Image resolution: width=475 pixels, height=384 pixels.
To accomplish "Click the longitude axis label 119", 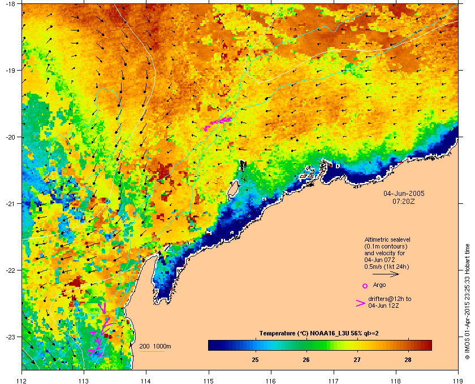I will (x=458, y=381).
